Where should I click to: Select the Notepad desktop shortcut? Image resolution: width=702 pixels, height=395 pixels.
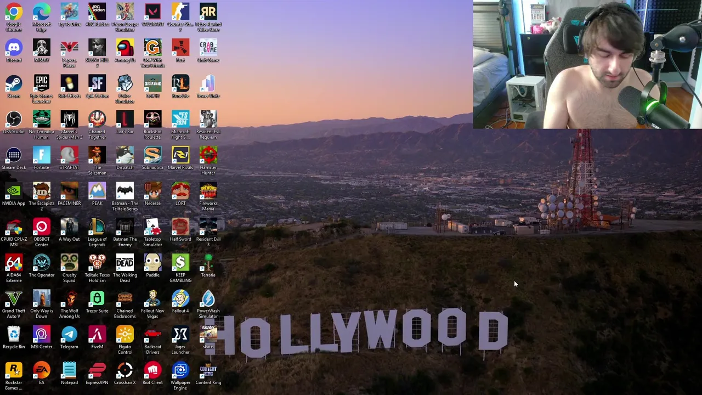[x=69, y=370]
